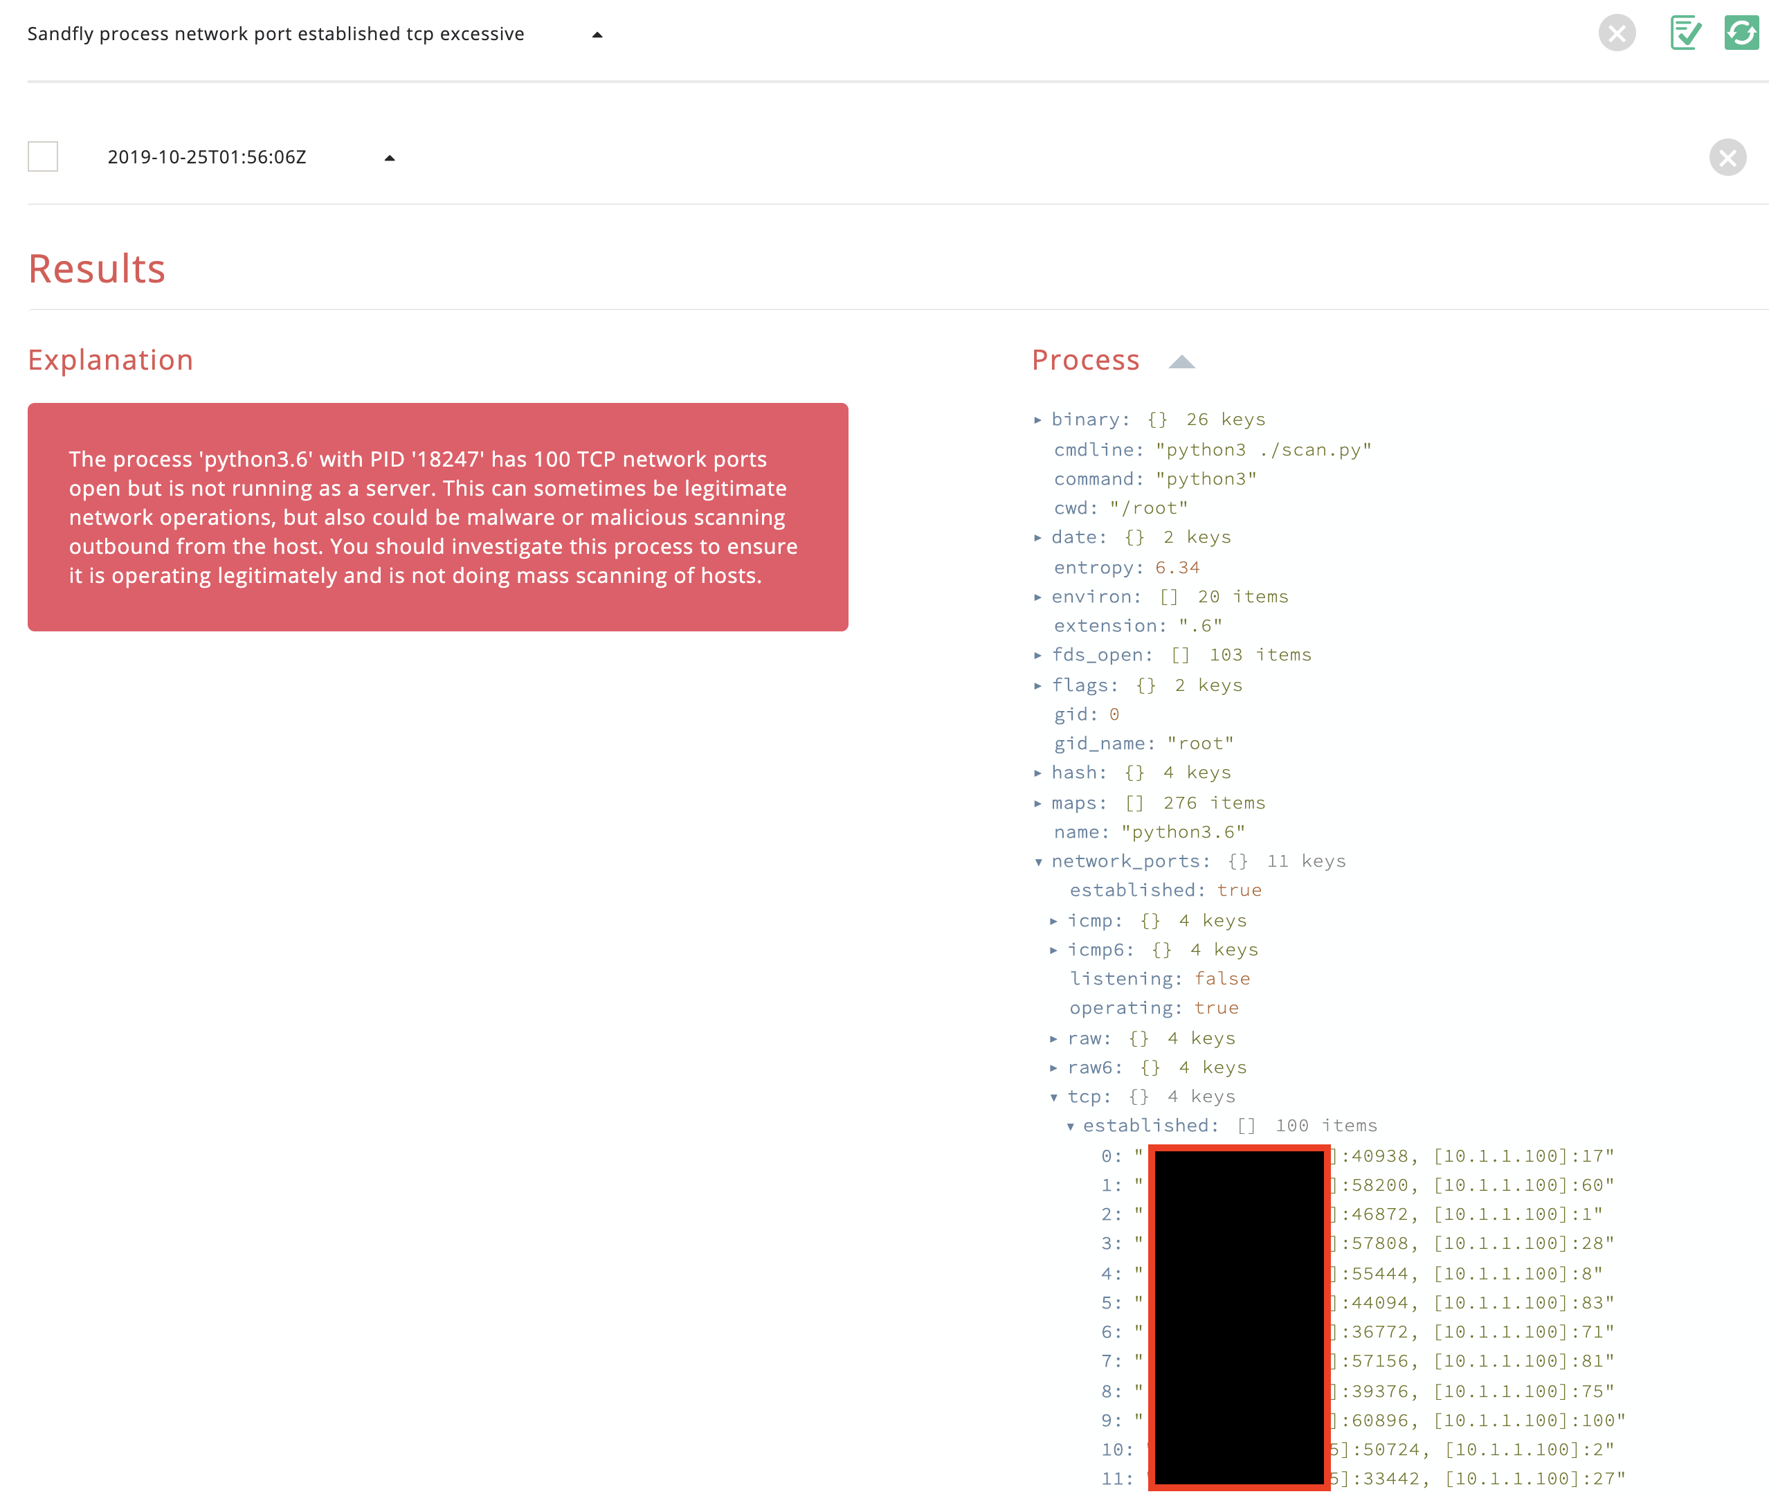Select established item 1 ending :60
This screenshot has height=1494, width=1769.
point(1357,1186)
